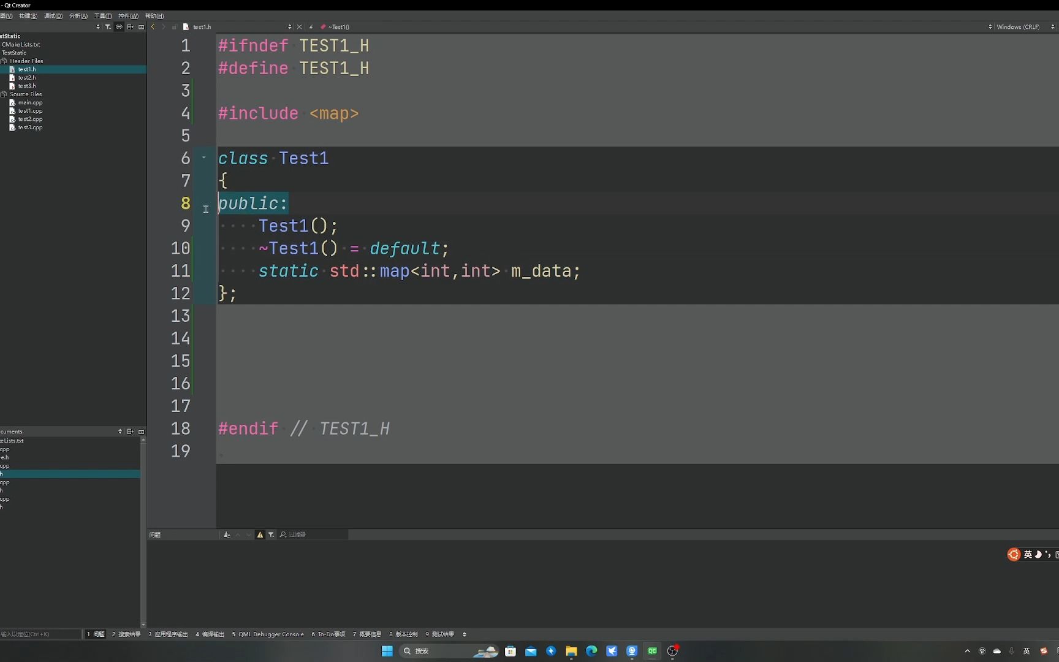The height and width of the screenshot is (662, 1059).
Task: Toggle synchronize with editor link icon
Action: (x=119, y=27)
